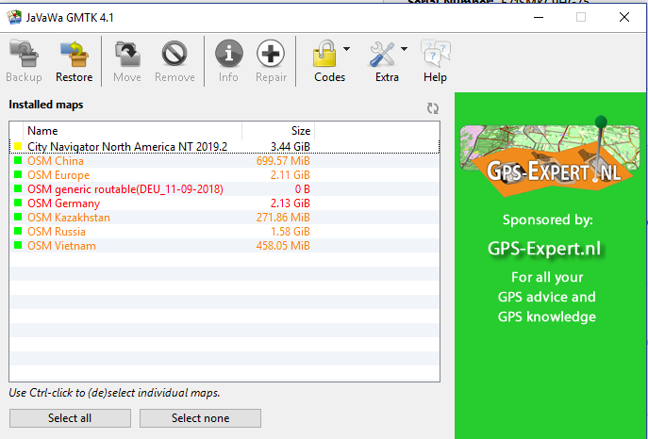The width and height of the screenshot is (648, 439).
Task: Click the JaVaWa GMTK title bar icon
Action: [x=14, y=17]
